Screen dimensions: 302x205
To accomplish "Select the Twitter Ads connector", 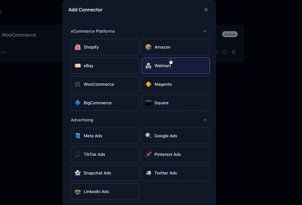I will (x=175, y=173).
